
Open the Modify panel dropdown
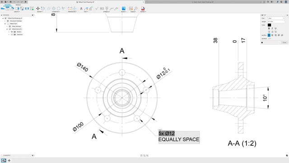[x=40, y=12]
